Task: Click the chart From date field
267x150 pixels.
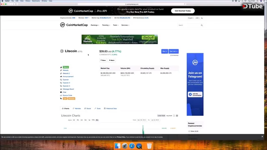Action: pyautogui.click(x=142, y=120)
